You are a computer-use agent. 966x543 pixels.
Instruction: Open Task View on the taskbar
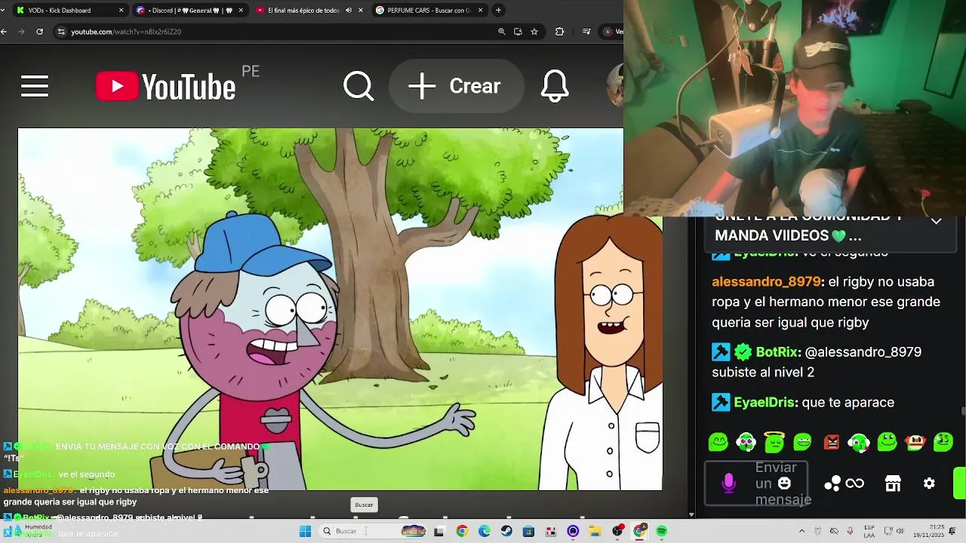click(x=439, y=531)
